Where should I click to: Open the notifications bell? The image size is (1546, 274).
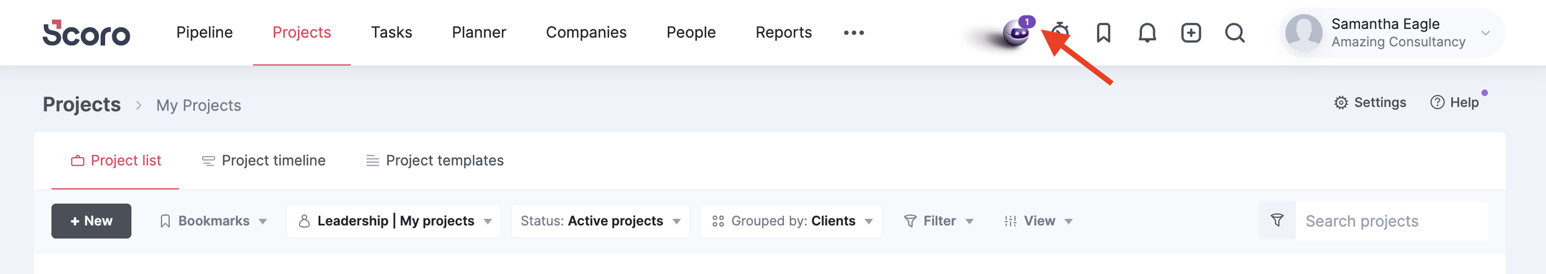(x=1147, y=33)
